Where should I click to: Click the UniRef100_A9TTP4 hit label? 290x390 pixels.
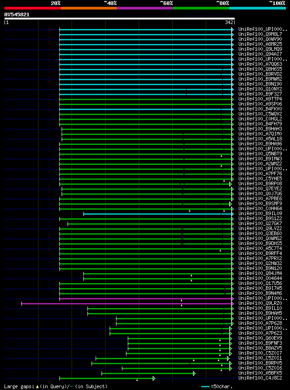pos(260,99)
